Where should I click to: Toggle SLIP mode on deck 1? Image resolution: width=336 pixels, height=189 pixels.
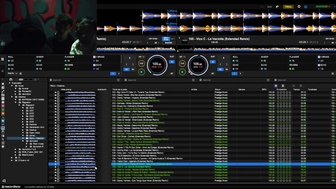point(172,56)
